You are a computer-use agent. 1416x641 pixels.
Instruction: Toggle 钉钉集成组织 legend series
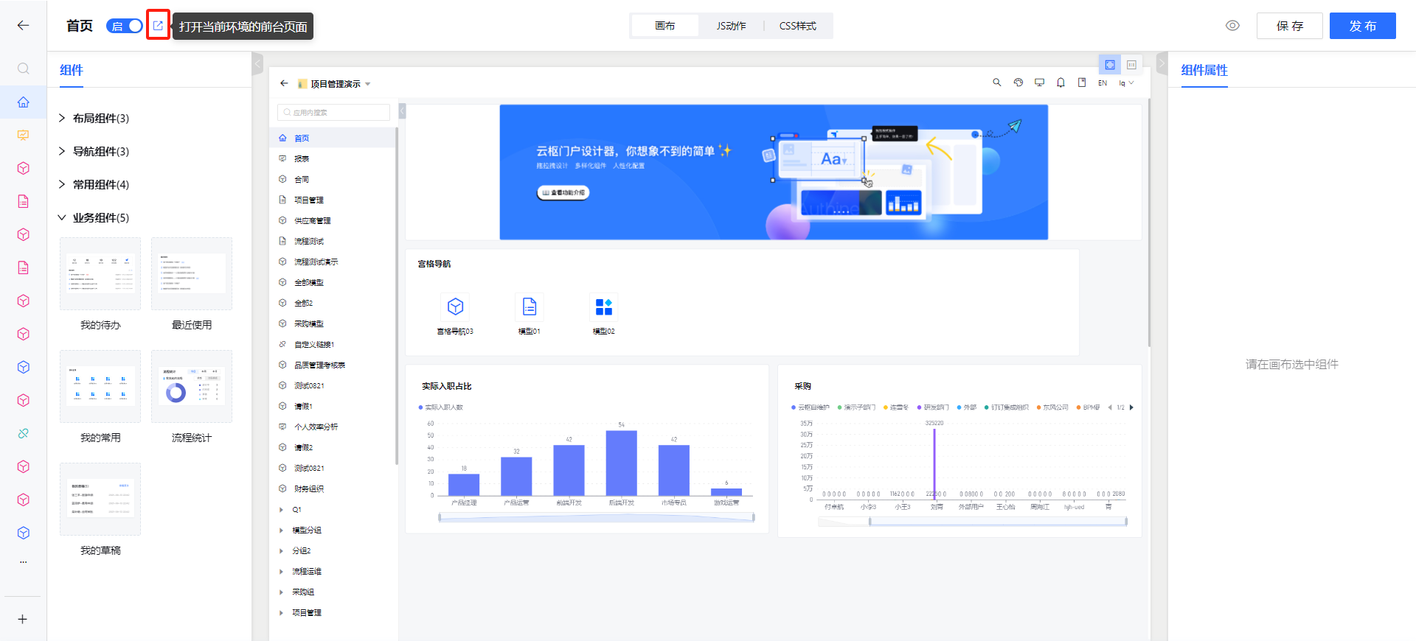click(x=1007, y=407)
